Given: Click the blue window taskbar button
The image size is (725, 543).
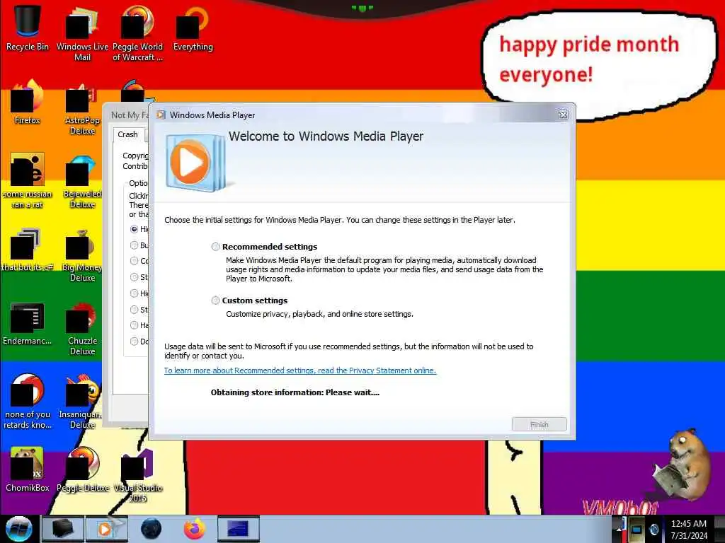Looking at the screenshot, I should 238,529.
